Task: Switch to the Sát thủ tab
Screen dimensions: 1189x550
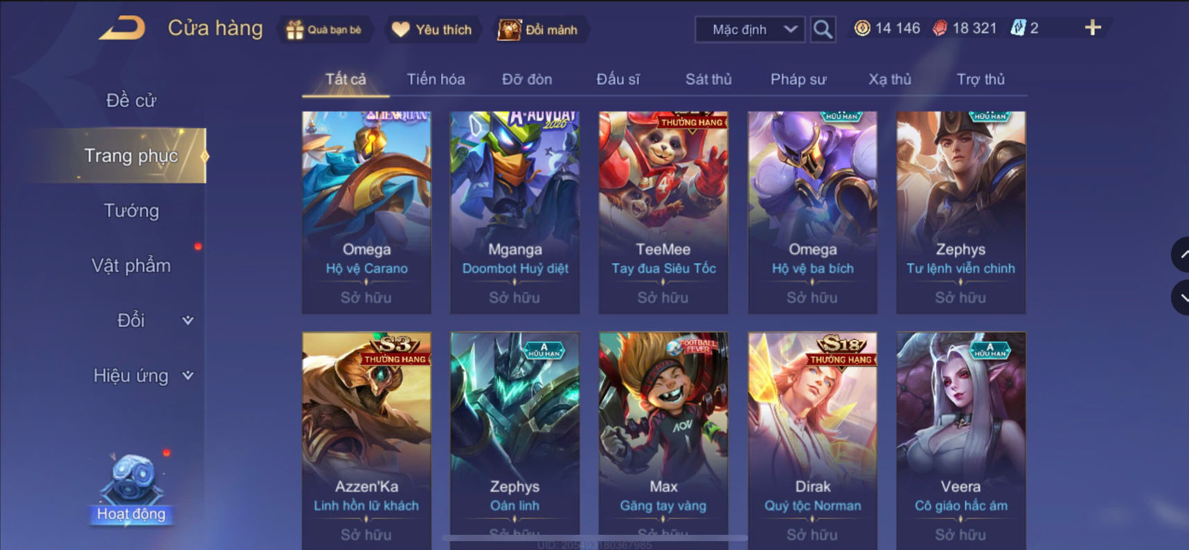Action: point(708,80)
